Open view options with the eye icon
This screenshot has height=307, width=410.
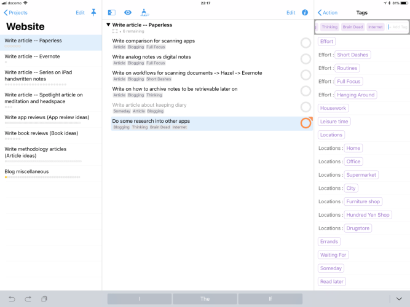tap(128, 12)
